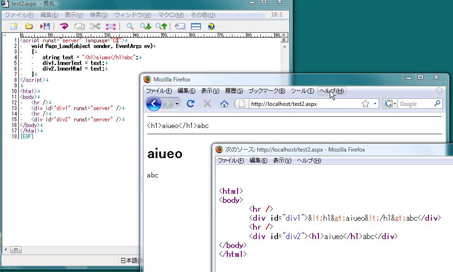Run search with Firefox search magnifier
Image resolution: width=453 pixels, height=272 pixels.
437,103
